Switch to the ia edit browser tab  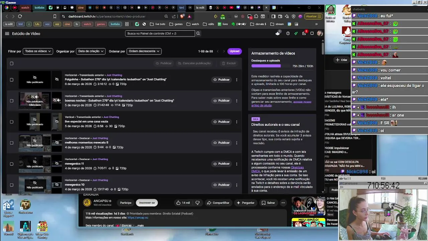tap(200, 7)
